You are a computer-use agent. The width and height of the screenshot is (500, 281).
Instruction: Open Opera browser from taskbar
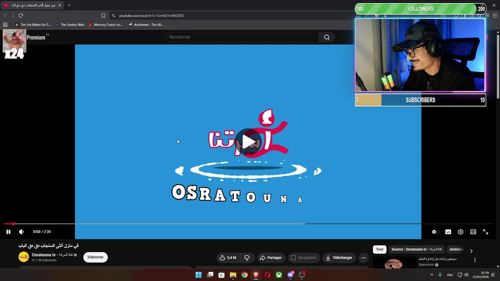[268, 275]
